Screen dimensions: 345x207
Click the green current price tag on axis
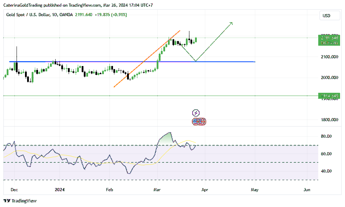click(329, 40)
